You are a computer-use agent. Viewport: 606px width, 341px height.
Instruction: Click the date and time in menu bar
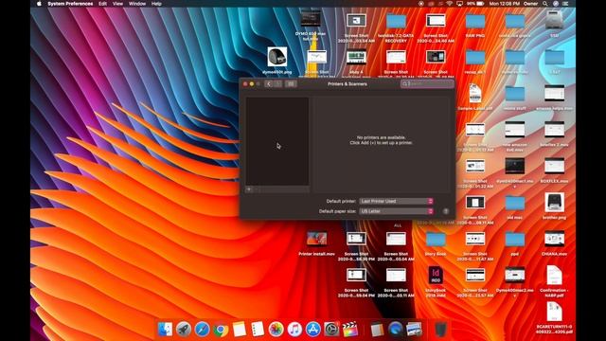tap(505, 4)
